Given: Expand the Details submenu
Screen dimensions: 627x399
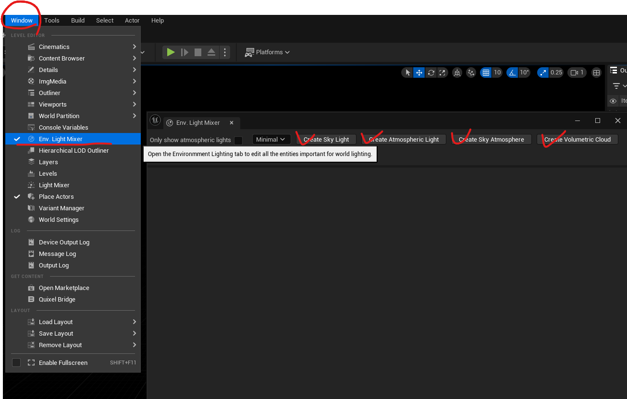Looking at the screenshot, I should [x=73, y=70].
